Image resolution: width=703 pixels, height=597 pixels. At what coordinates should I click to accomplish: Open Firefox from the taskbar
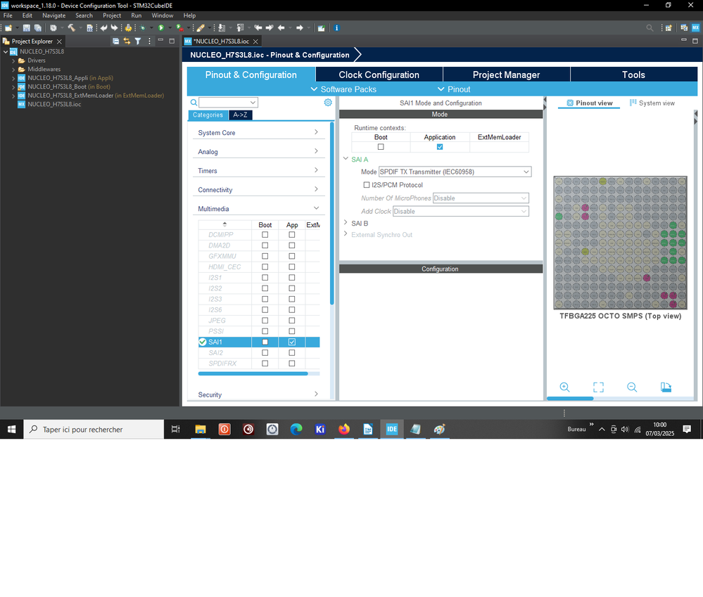(x=344, y=430)
